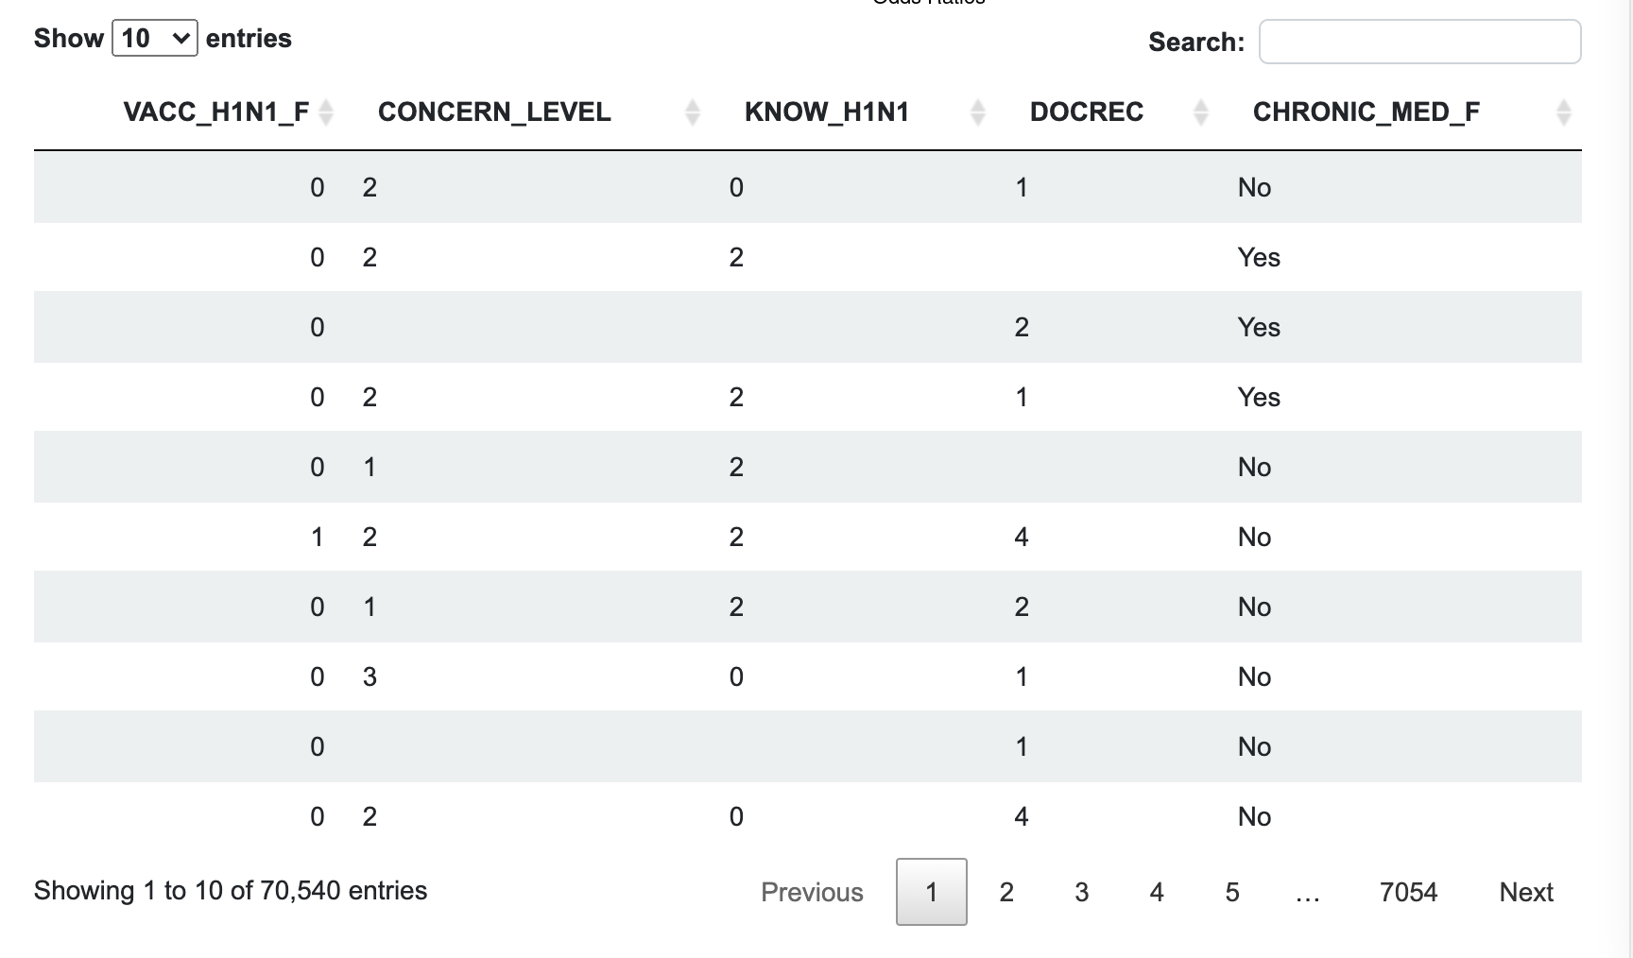Go to the Previous page

click(x=812, y=892)
